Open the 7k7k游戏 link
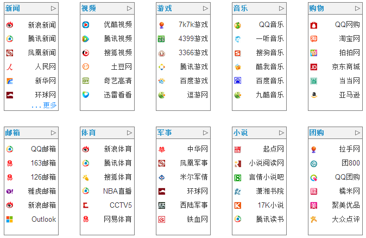This screenshot has height=238, width=366. 193,25
